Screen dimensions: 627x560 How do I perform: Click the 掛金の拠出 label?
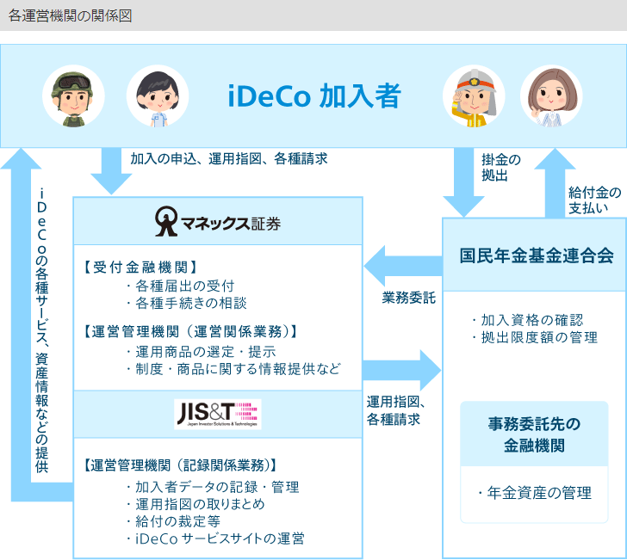501,168
